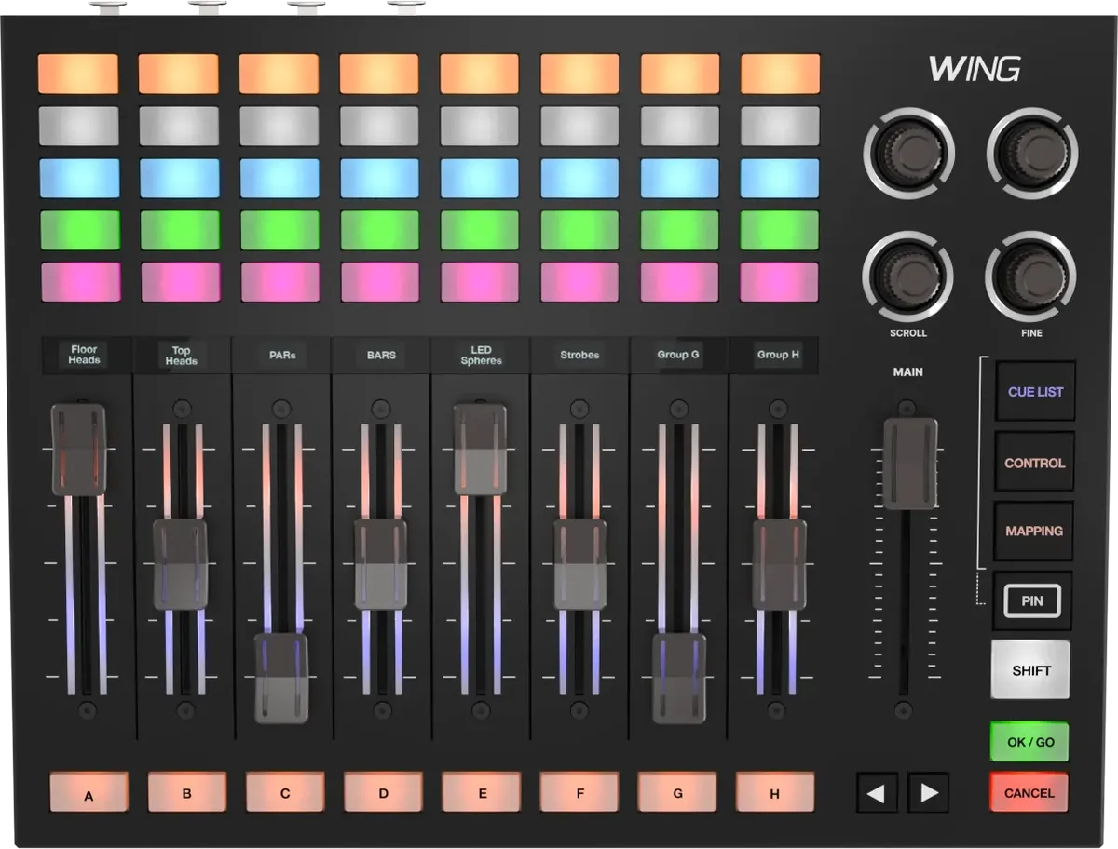
Task: Select the Top Heads label display
Action: [x=182, y=355]
